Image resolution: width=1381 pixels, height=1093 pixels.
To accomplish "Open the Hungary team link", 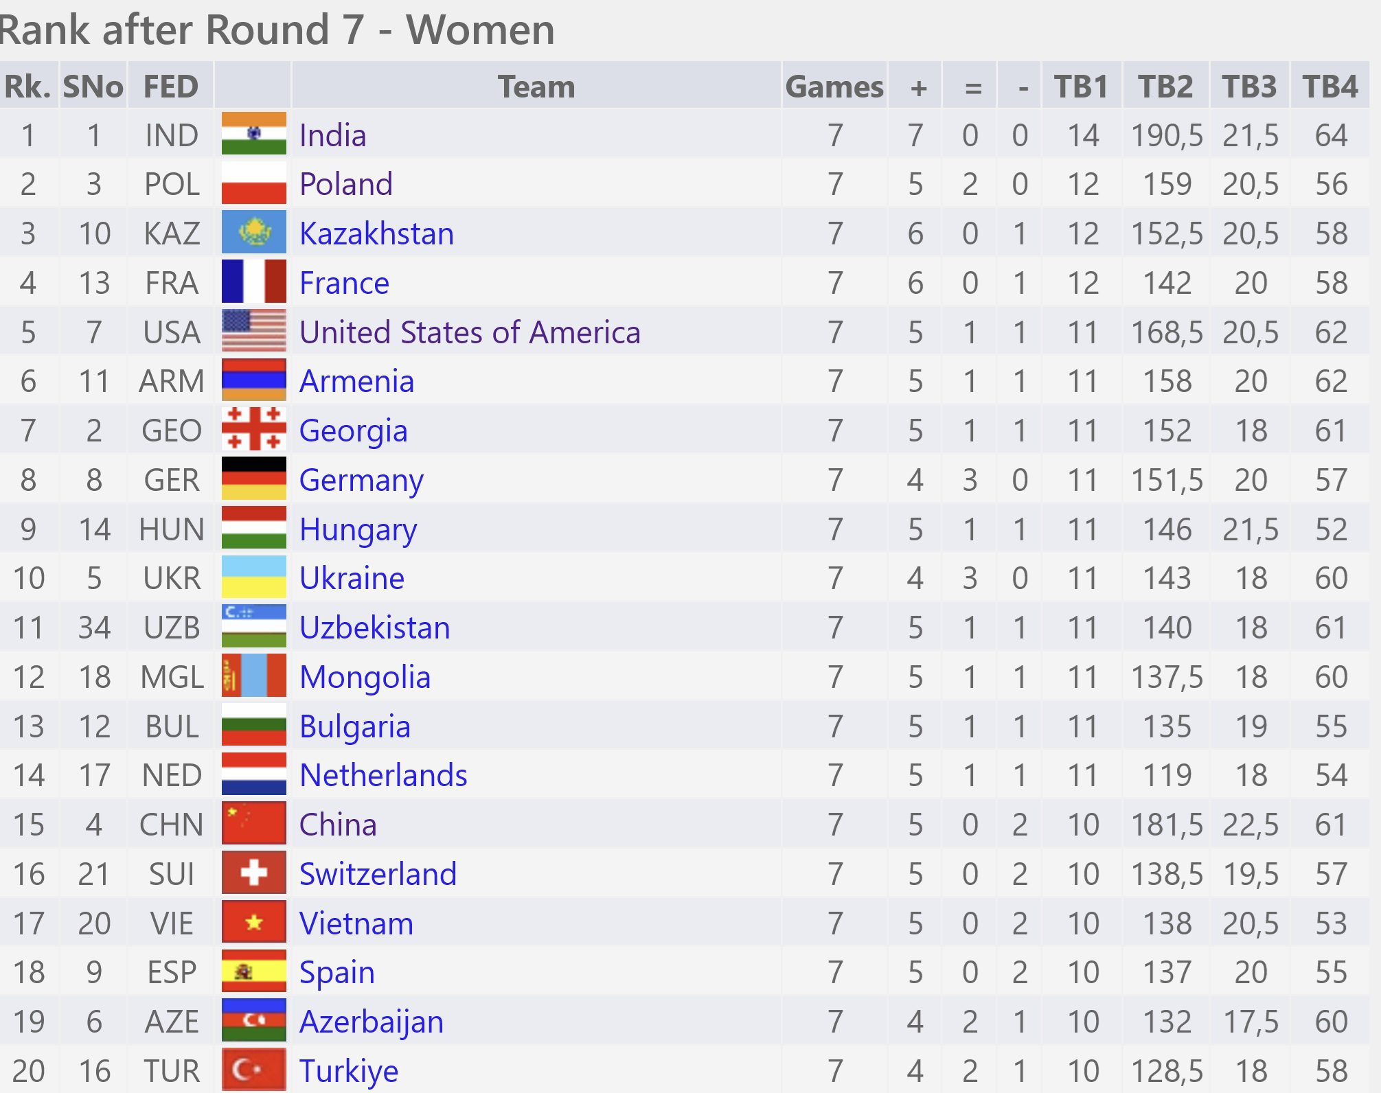I will [358, 530].
